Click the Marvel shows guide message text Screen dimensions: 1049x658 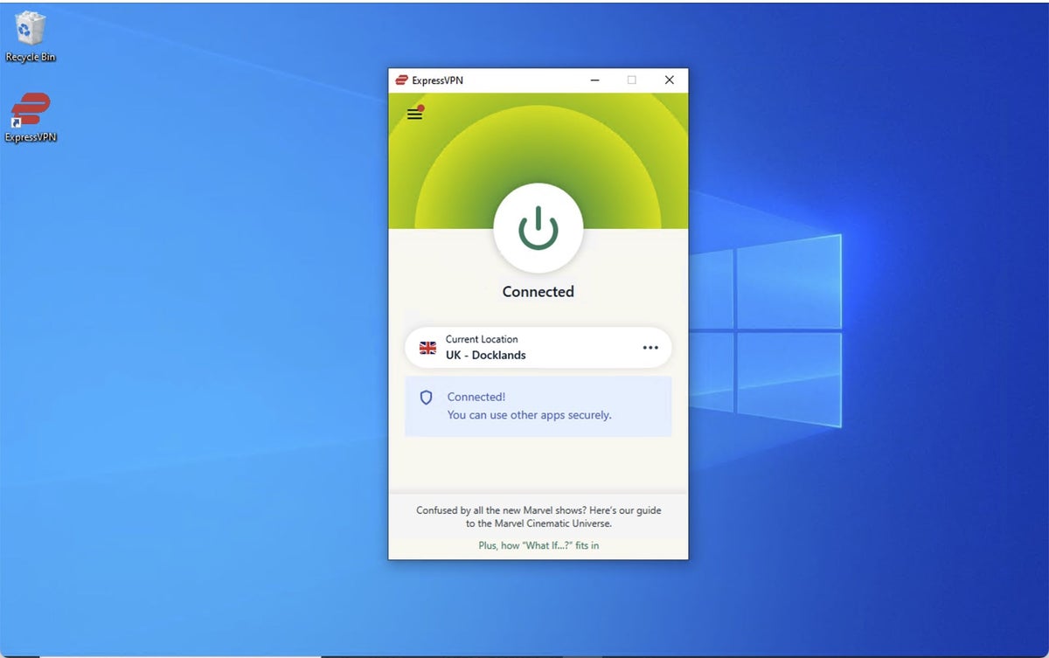click(x=538, y=516)
